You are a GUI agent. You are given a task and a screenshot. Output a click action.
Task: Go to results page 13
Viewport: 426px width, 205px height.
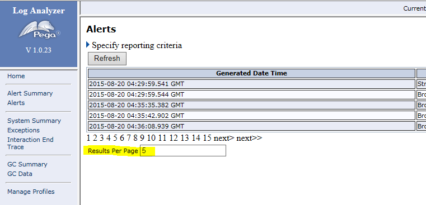tap(185, 138)
